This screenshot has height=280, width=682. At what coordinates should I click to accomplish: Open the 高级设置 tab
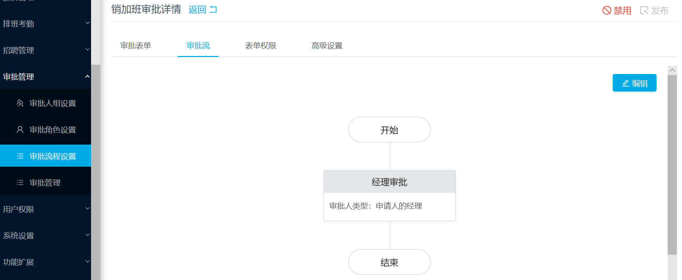327,46
